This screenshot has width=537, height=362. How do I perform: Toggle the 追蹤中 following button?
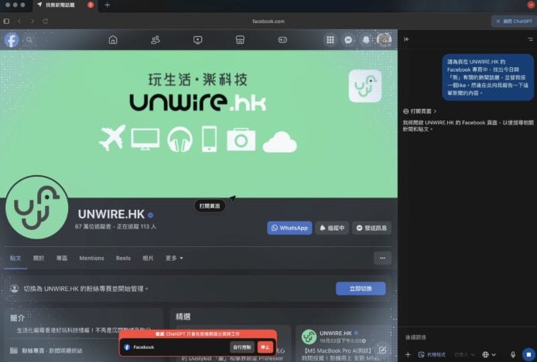pyautogui.click(x=331, y=228)
